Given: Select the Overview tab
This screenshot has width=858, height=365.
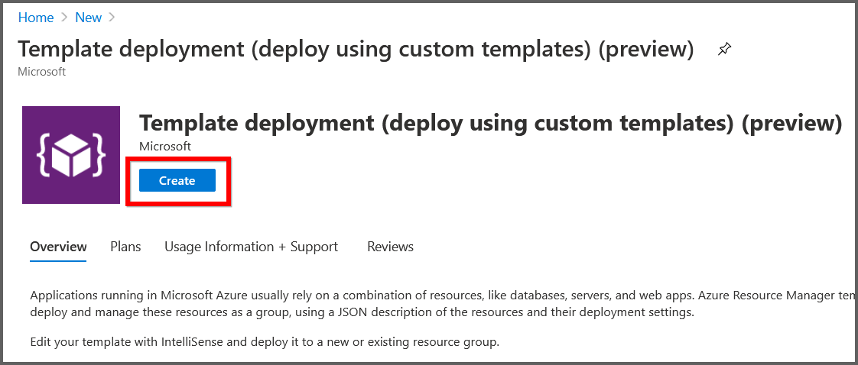Looking at the screenshot, I should point(58,247).
